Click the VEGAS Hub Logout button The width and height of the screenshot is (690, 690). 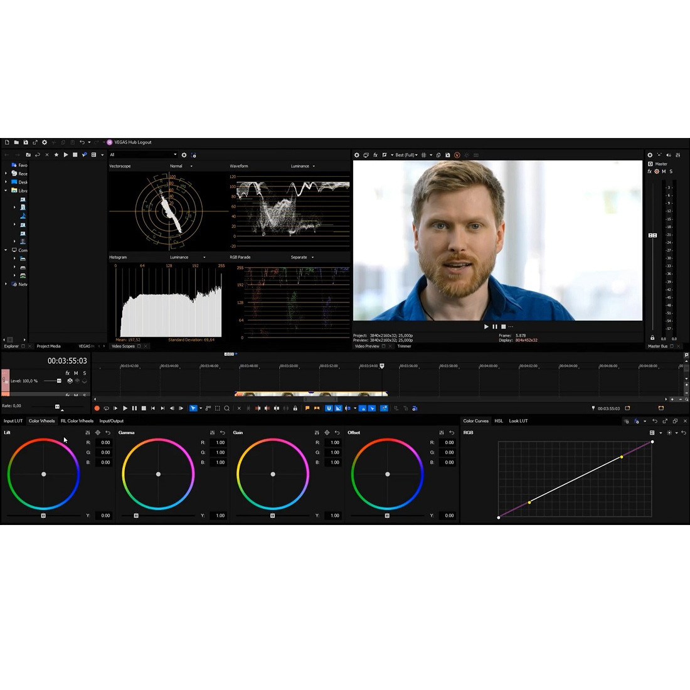tap(132, 142)
